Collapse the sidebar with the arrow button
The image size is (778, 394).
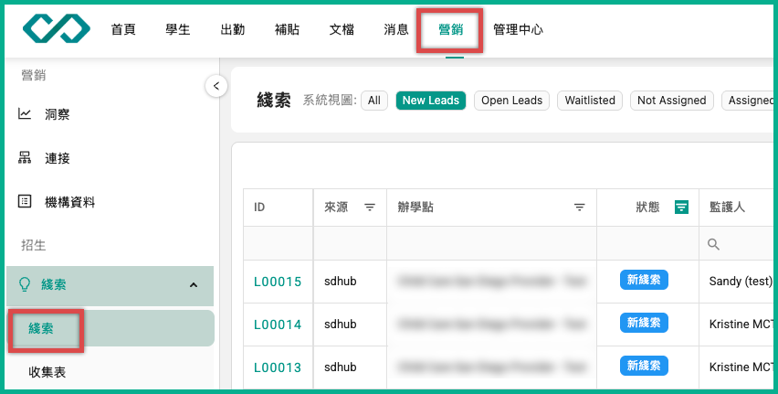[x=216, y=86]
